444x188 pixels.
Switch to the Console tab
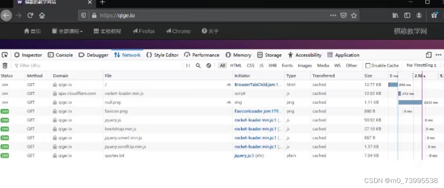tap(61, 55)
